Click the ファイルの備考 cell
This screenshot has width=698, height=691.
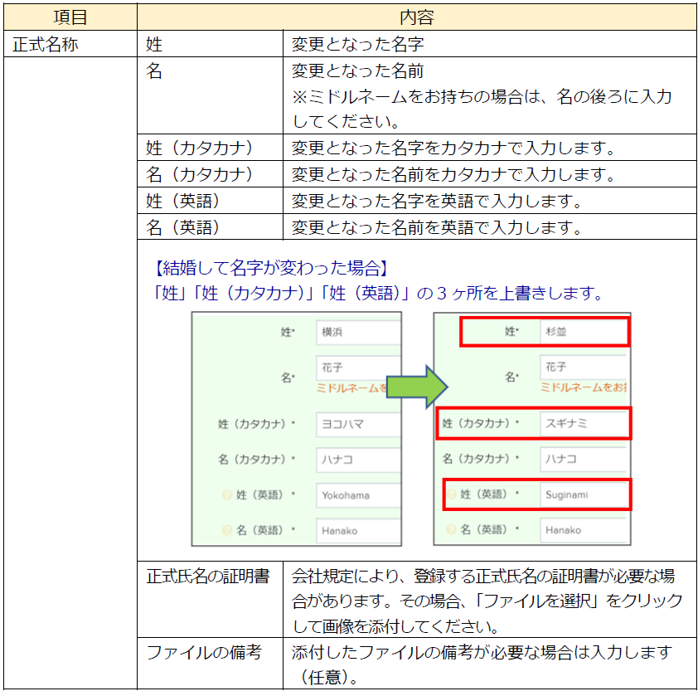pyautogui.click(x=210, y=664)
